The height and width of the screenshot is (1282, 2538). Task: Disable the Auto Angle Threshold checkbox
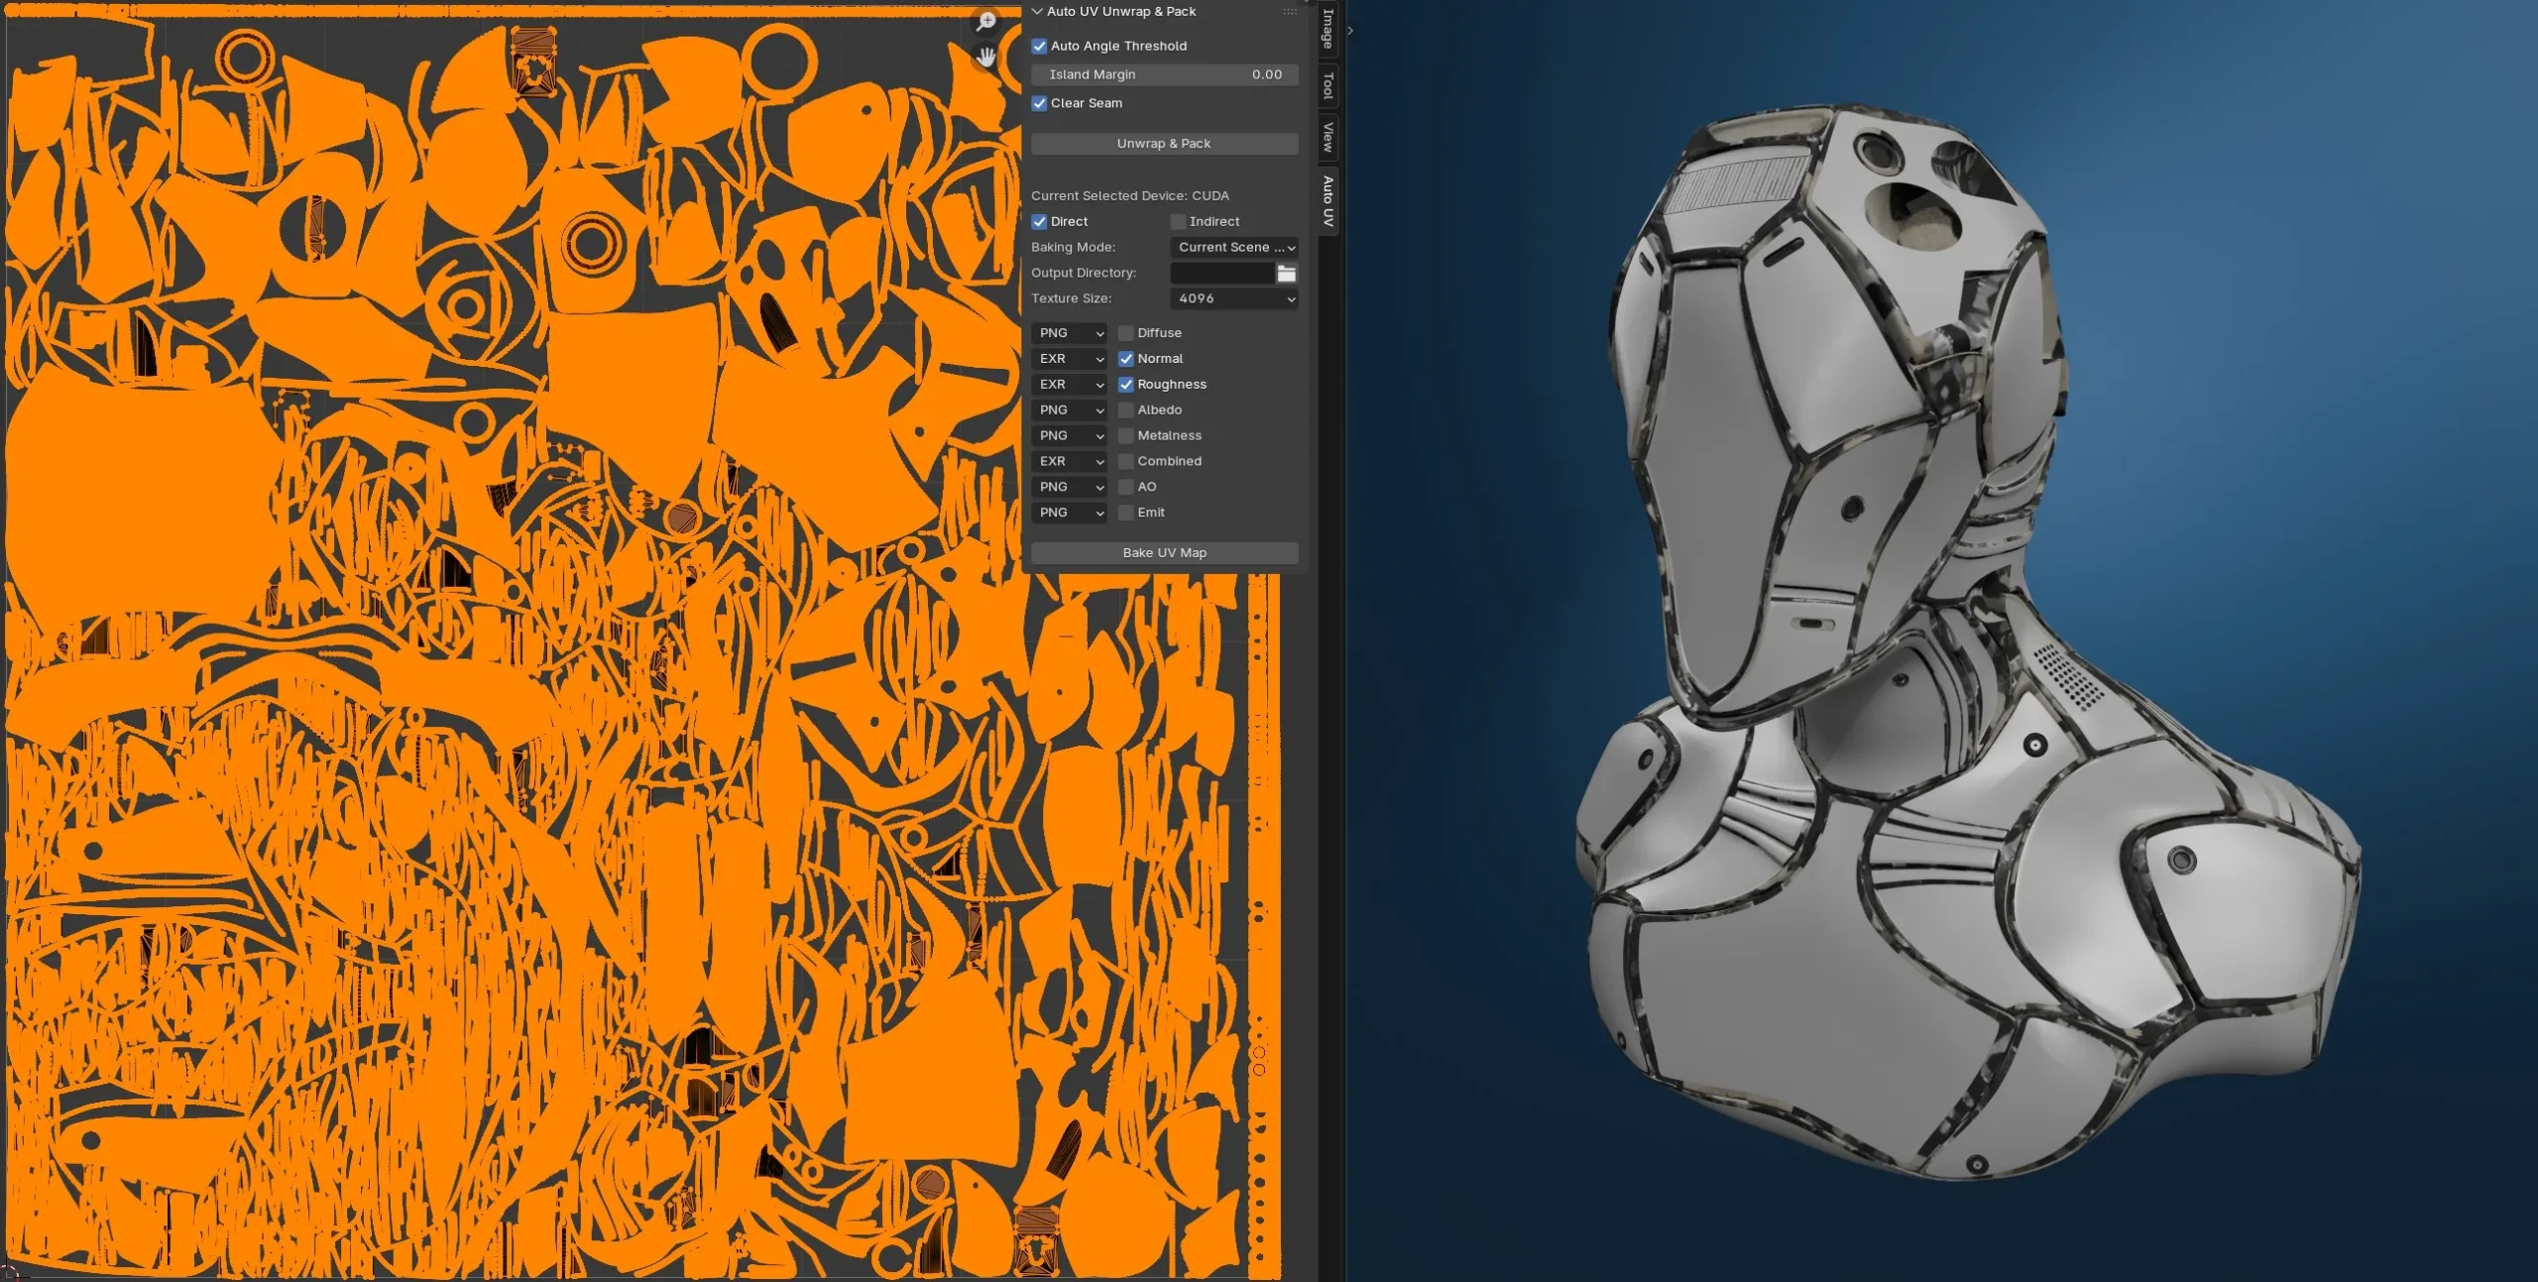pos(1039,46)
